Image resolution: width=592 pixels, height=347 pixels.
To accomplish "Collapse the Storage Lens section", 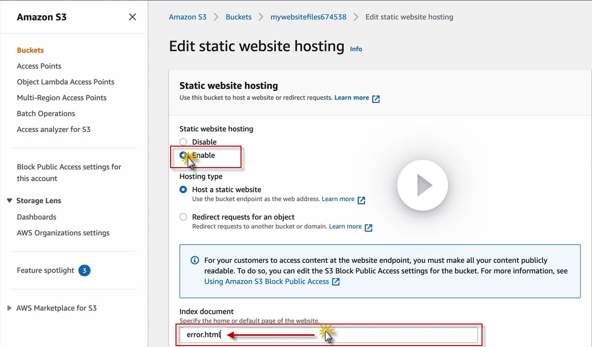I will tap(10, 201).
